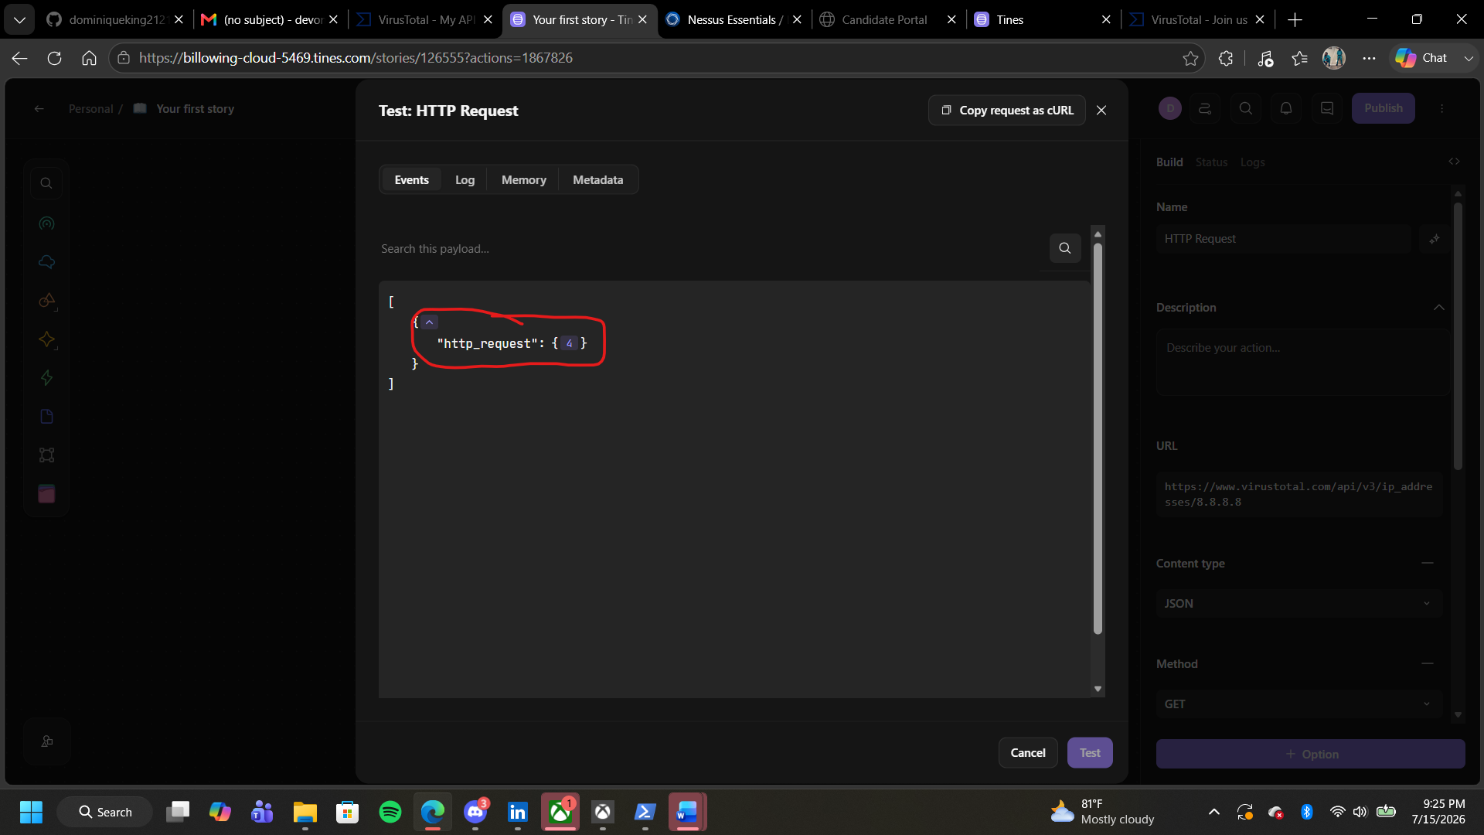Image resolution: width=1484 pixels, height=835 pixels.
Task: Go back with the story arrow
Action: (x=39, y=109)
